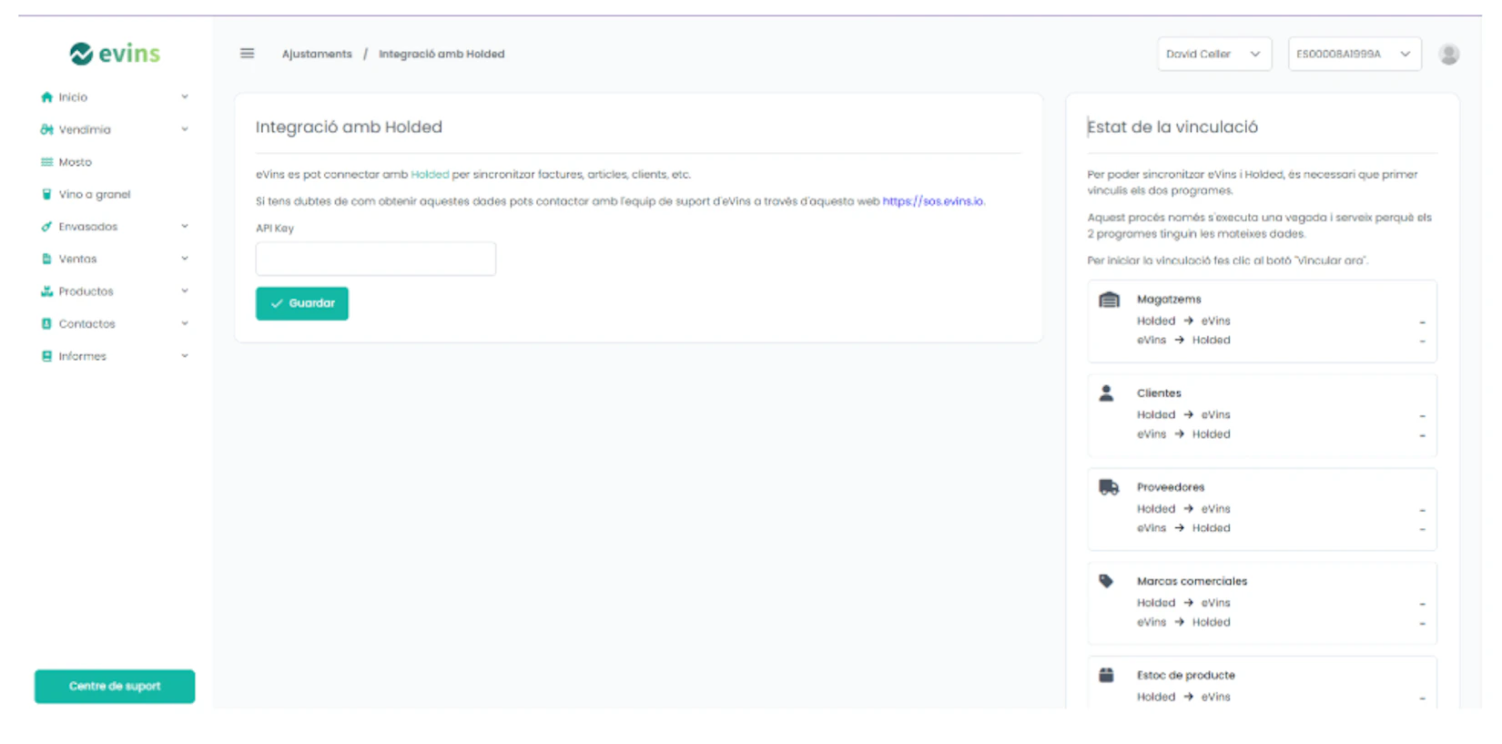Click the Guardar button
The image size is (1502, 744).
[302, 303]
